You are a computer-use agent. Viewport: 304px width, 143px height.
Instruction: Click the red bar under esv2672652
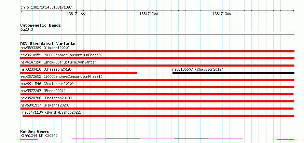(157, 80)
